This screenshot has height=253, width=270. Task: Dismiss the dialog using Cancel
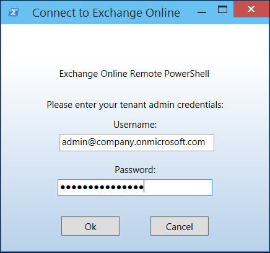(180, 226)
